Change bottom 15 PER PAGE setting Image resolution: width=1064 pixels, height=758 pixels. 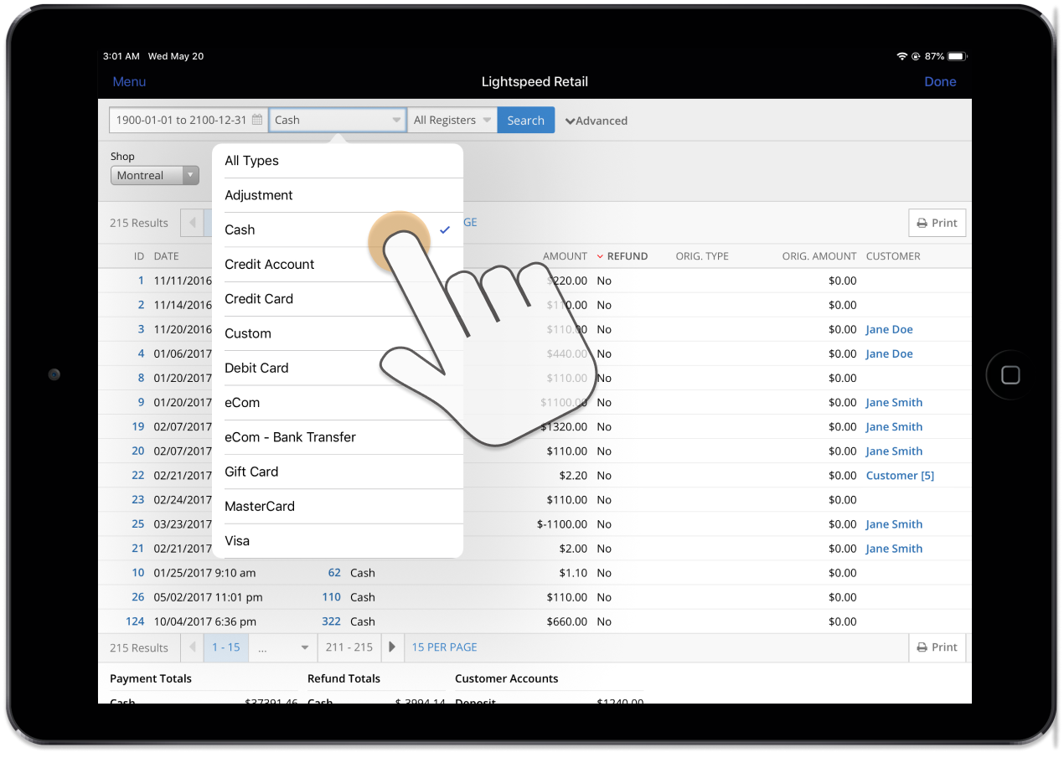point(444,647)
